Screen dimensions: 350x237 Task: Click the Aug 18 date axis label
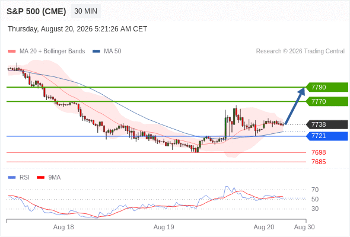[63, 227]
